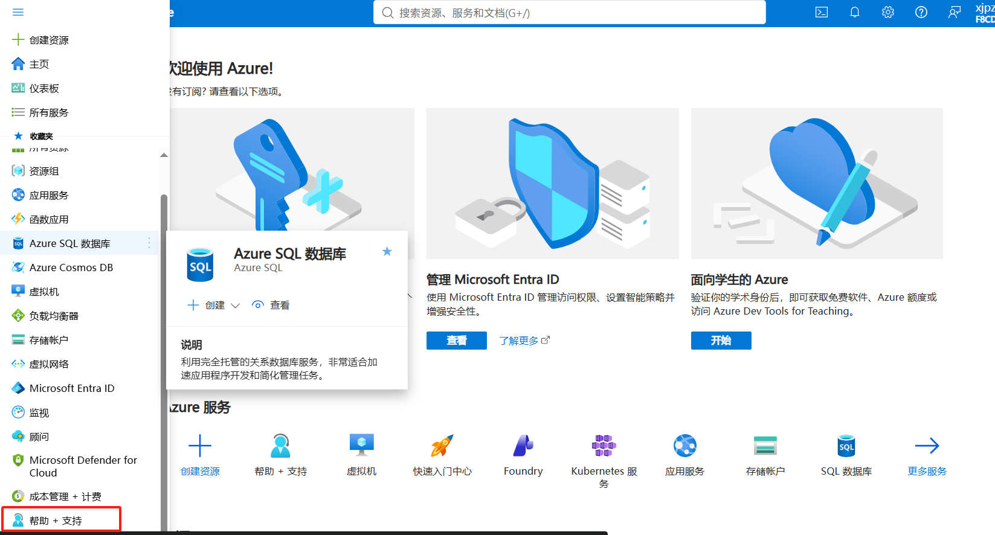Screen dimensions: 995x535
Task: Click the Microsoft Entra ID shield illustration
Action: [x=553, y=184]
